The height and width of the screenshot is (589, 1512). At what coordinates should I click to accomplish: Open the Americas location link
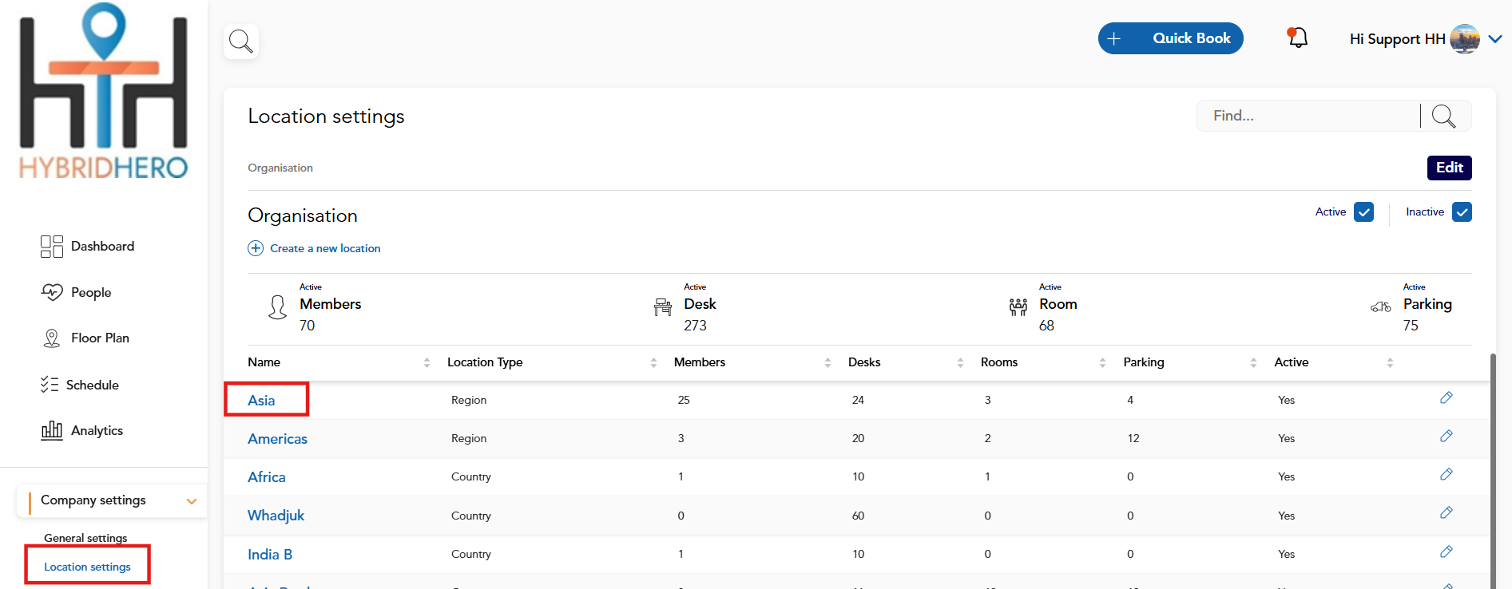pyautogui.click(x=277, y=439)
